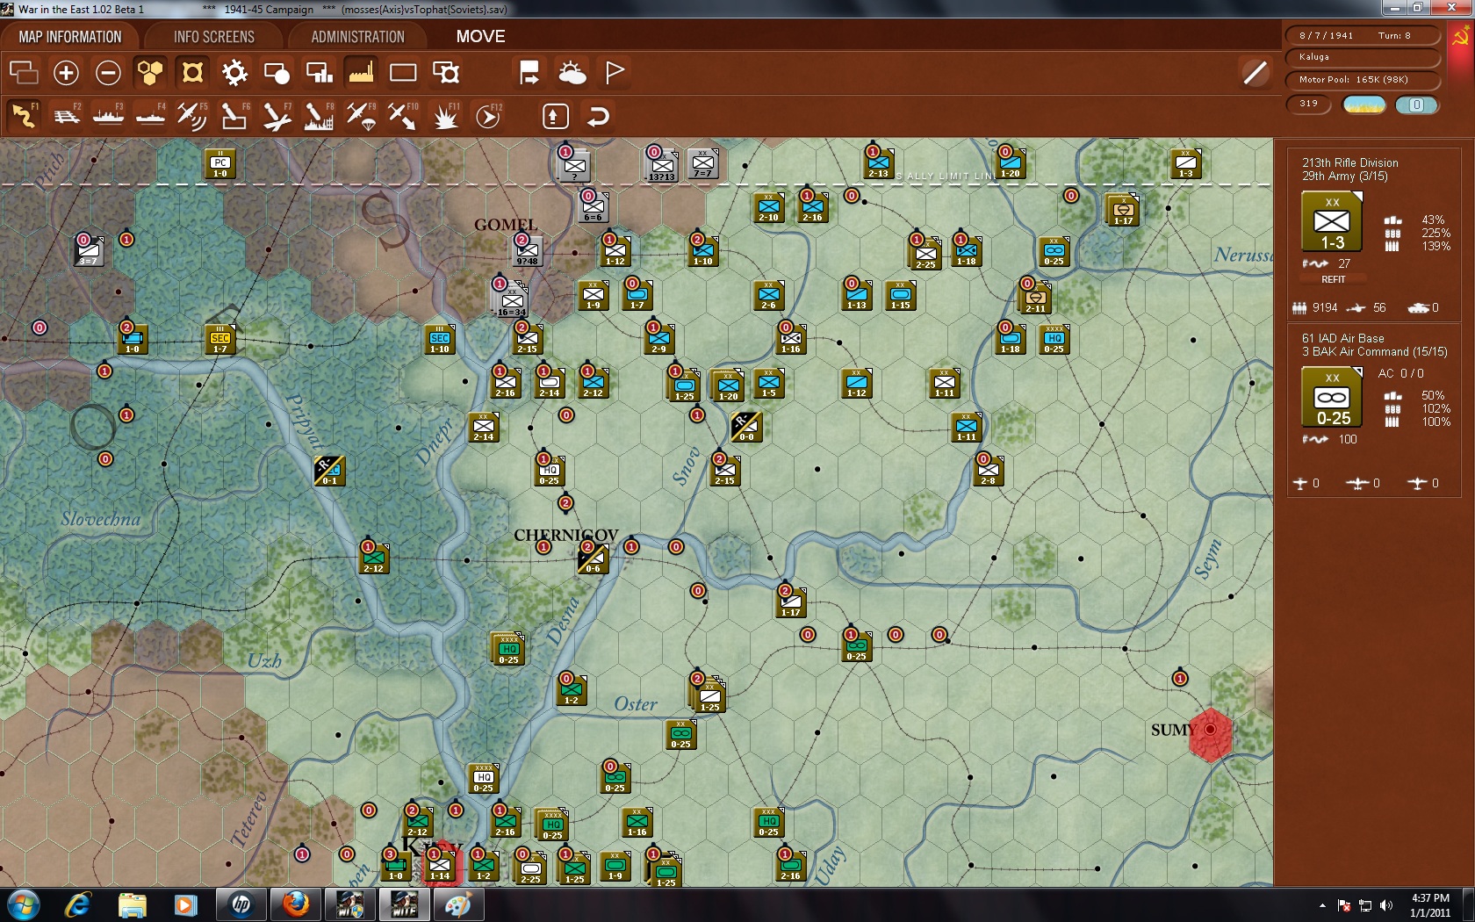Select the F1 movement mode tool
1475x922 pixels.
coord(24,115)
